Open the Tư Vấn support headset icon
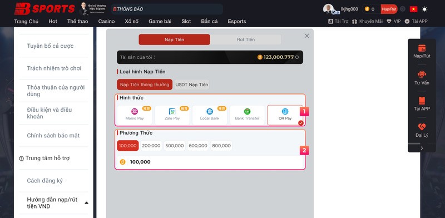The width and height of the screenshot is (445, 218). [x=422, y=75]
